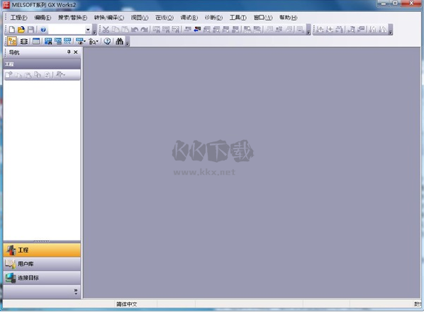Toggle the window display toolbar button
424x312 pixels.
(x=36, y=41)
